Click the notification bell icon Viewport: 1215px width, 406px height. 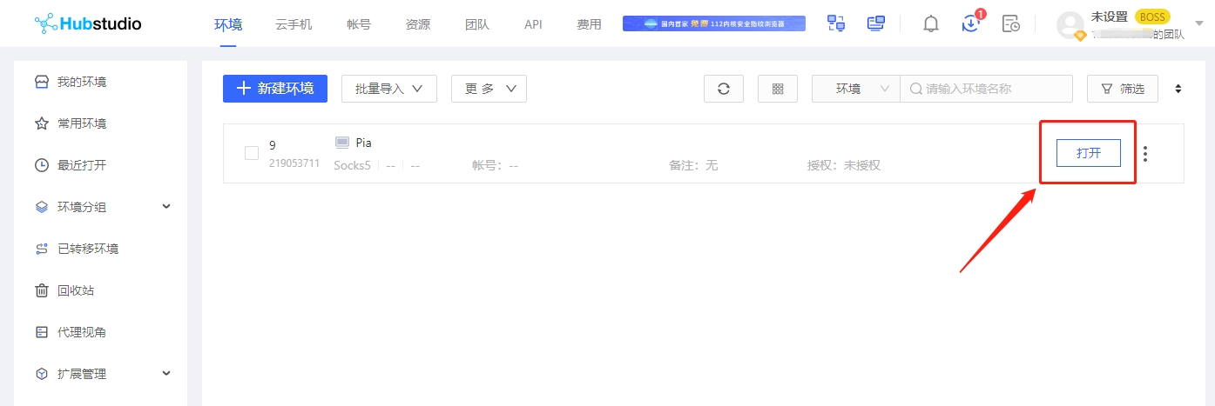(930, 23)
